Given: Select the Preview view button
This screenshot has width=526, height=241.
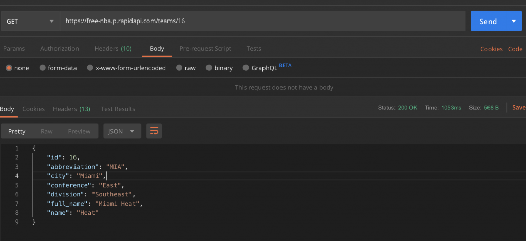Looking at the screenshot, I should 79,131.
